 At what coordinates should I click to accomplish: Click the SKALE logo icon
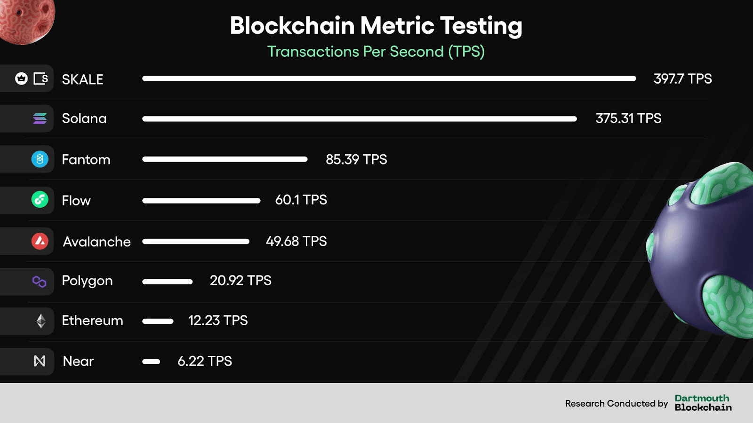tap(41, 78)
